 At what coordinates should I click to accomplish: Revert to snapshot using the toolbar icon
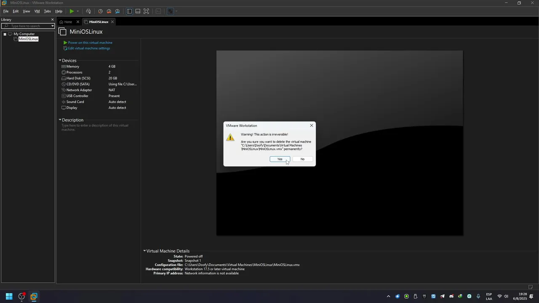109,11
